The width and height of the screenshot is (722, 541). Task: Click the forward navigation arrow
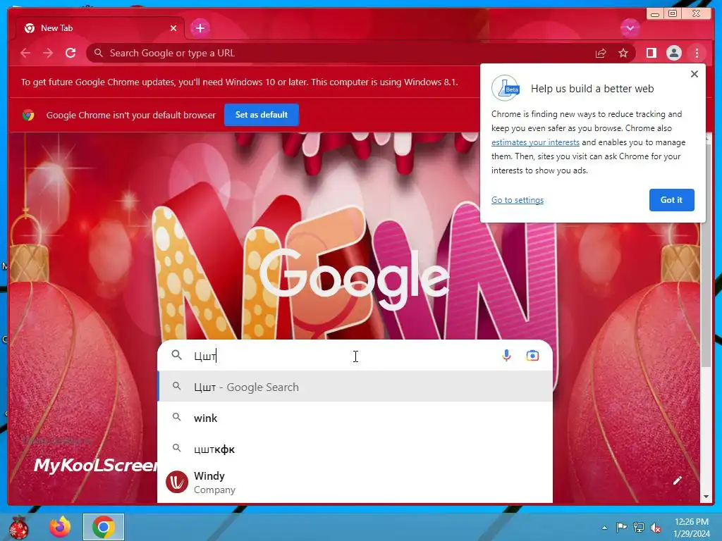48,53
